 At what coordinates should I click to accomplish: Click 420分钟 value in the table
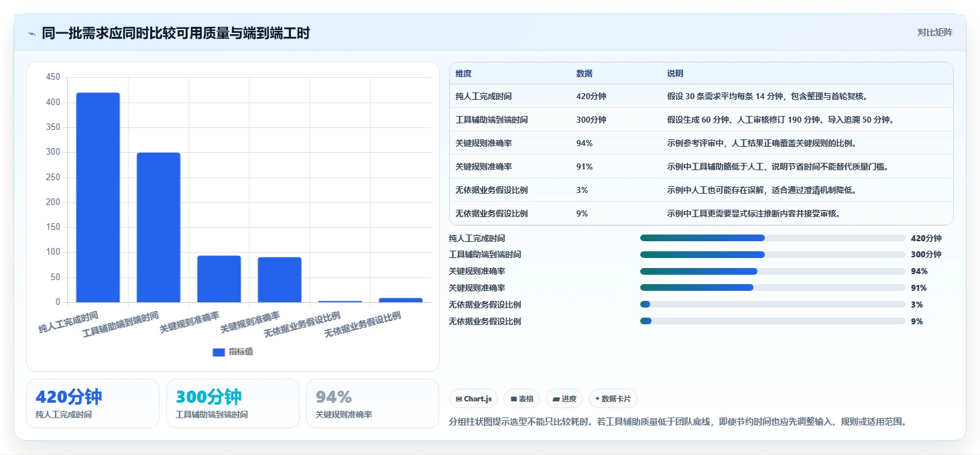[591, 96]
